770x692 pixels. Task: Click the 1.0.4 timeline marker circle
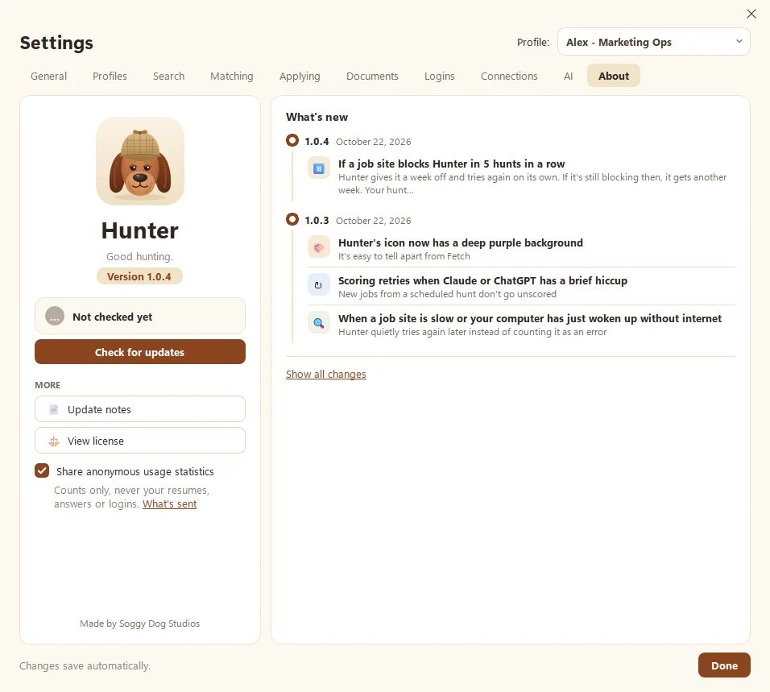pos(292,140)
